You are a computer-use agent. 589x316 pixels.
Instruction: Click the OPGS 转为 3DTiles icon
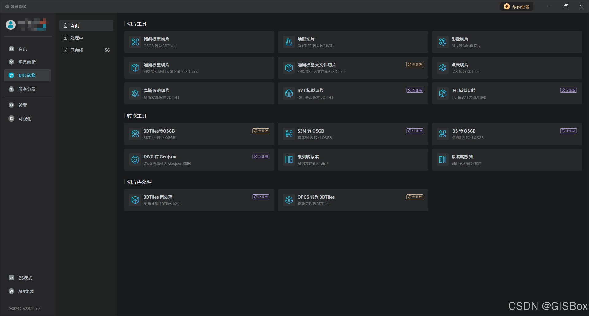(289, 200)
